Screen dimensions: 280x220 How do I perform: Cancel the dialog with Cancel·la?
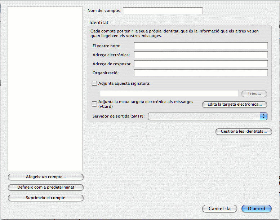219,208
